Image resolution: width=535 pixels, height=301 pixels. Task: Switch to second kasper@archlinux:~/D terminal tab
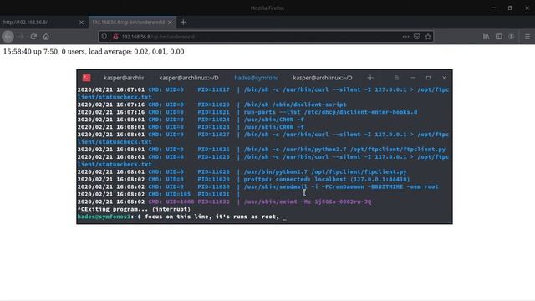click(x=189, y=78)
